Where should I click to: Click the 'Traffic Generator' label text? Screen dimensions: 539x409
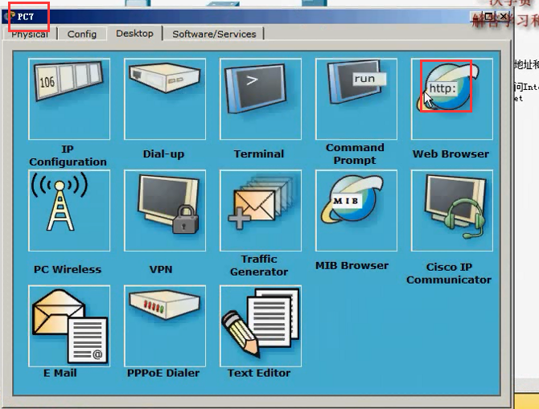click(x=259, y=265)
